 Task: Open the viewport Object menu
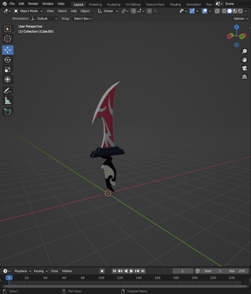coord(85,11)
